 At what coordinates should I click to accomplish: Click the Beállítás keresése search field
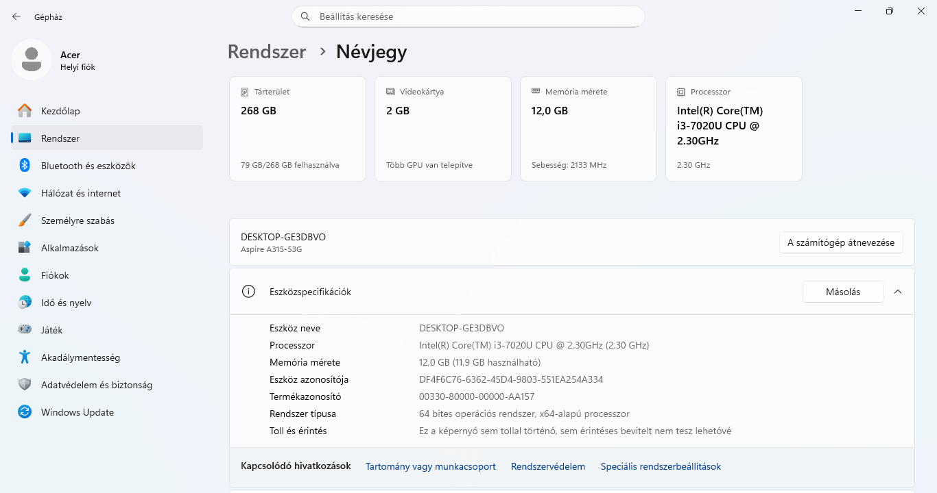coord(468,16)
